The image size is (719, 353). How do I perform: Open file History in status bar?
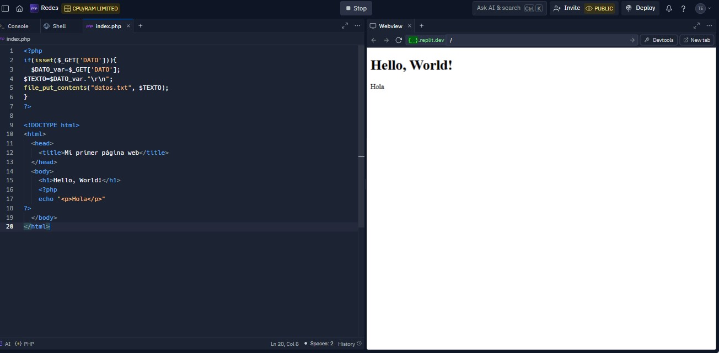[x=350, y=344]
